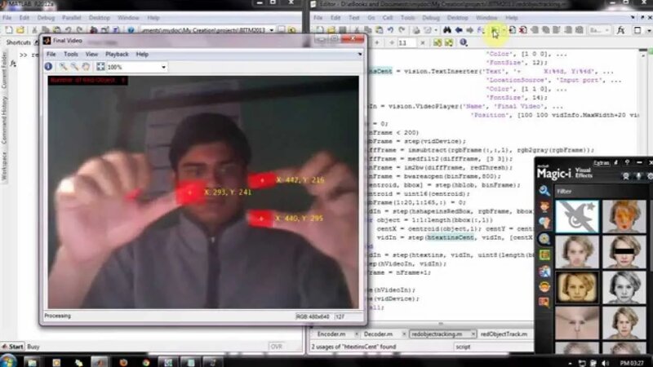Click magnifier icon in Magic-i sidebar
The image size is (653, 367).
pyautogui.click(x=544, y=191)
